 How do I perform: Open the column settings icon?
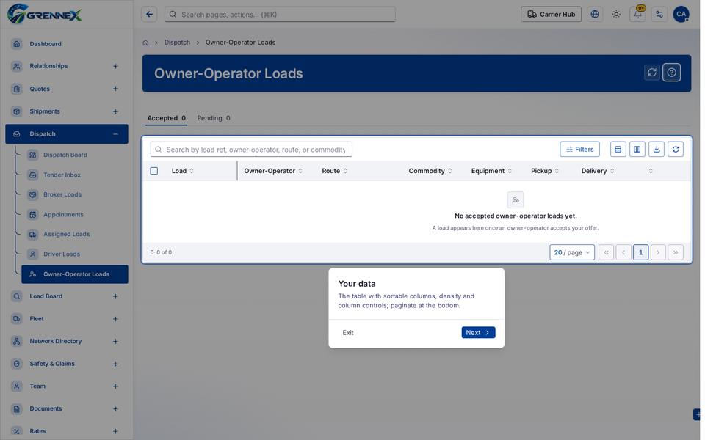(637, 150)
